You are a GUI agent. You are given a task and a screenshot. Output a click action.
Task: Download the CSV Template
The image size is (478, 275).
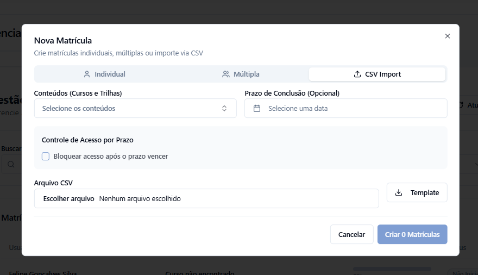tap(417, 192)
